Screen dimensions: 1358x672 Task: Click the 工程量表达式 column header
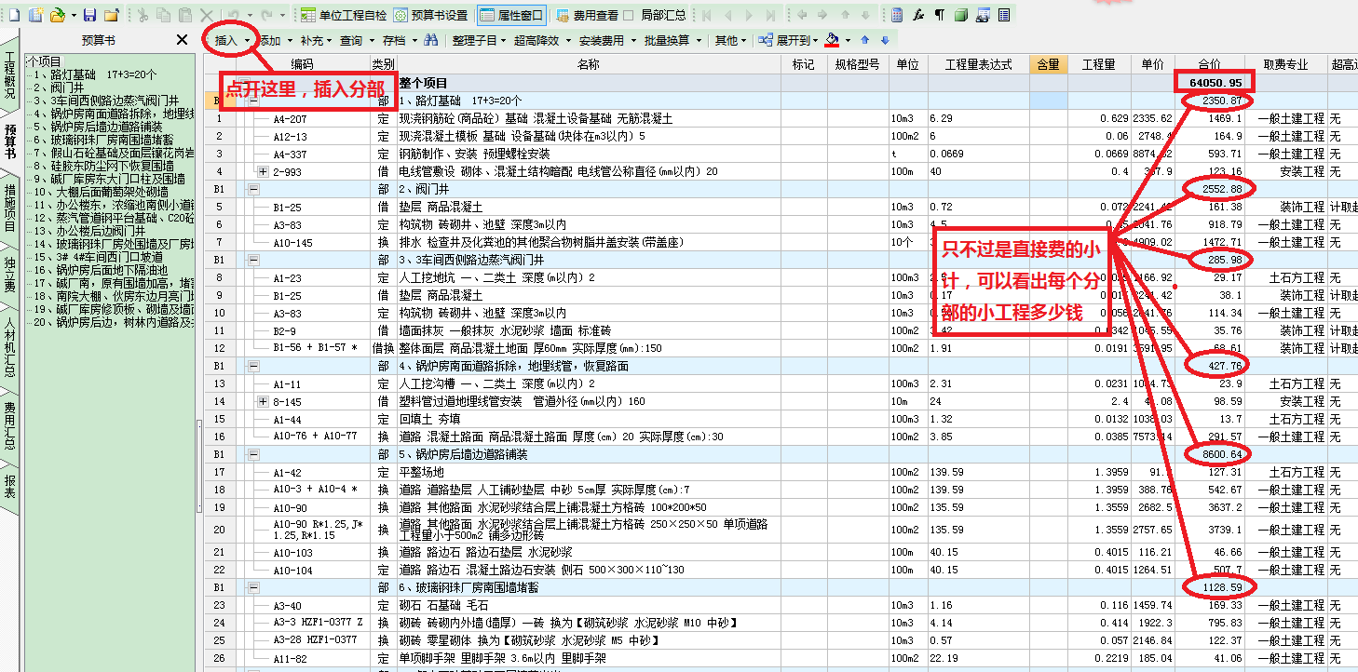tap(978, 64)
